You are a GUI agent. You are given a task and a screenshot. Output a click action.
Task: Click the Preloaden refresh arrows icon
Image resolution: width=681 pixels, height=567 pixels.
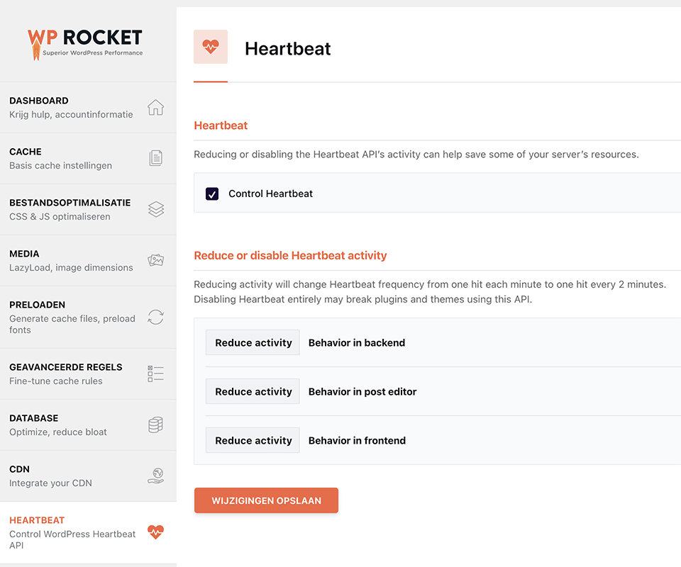[x=155, y=318]
